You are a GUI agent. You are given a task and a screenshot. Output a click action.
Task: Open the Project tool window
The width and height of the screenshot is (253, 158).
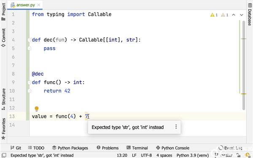tap(3, 12)
